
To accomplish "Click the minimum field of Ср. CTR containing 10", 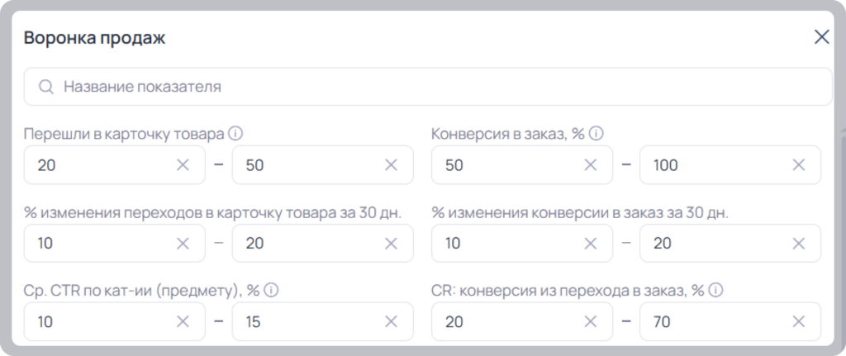I will 114,322.
